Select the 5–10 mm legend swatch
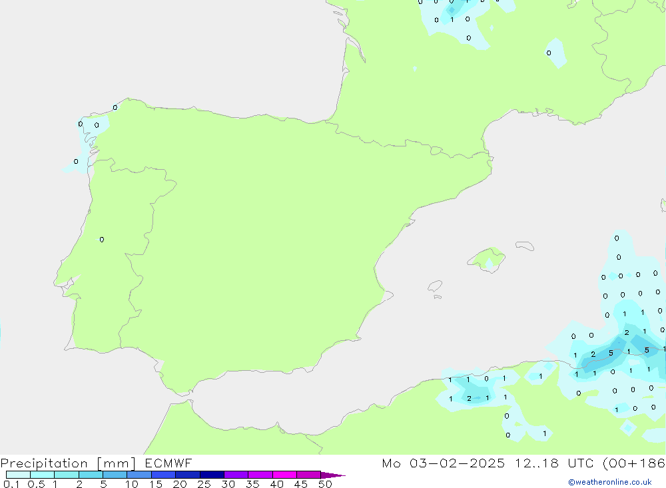The image size is (666, 488). pos(115,475)
